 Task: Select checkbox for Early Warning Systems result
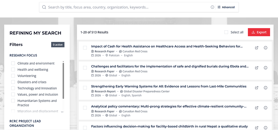click(85, 88)
